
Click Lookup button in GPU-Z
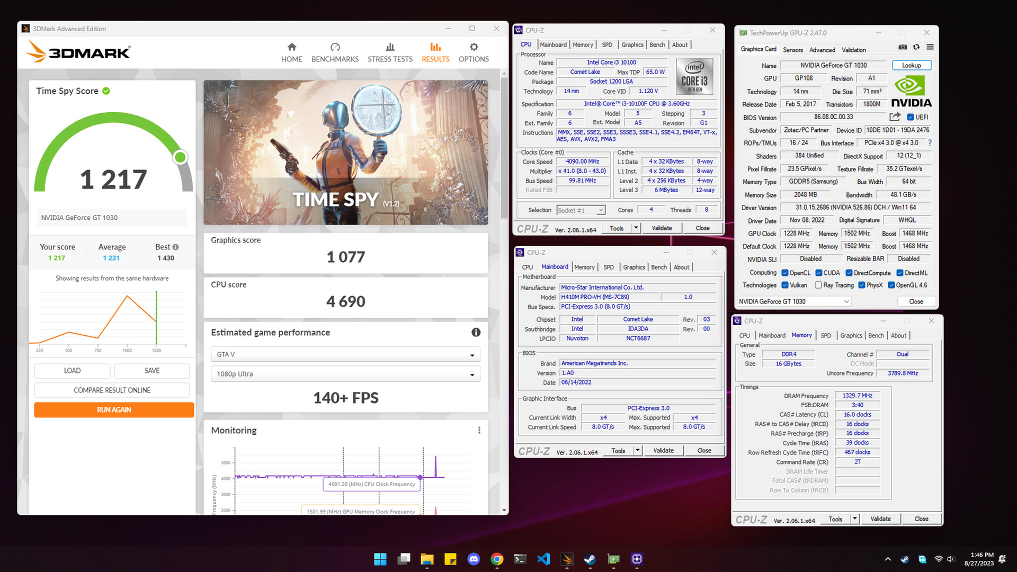(x=911, y=65)
